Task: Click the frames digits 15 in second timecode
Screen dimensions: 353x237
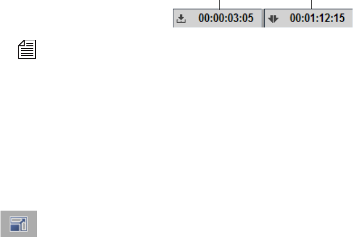Action: click(340, 18)
